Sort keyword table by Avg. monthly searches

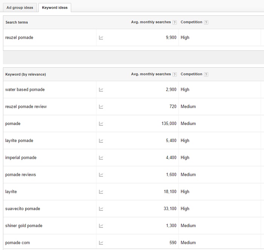pos(151,74)
